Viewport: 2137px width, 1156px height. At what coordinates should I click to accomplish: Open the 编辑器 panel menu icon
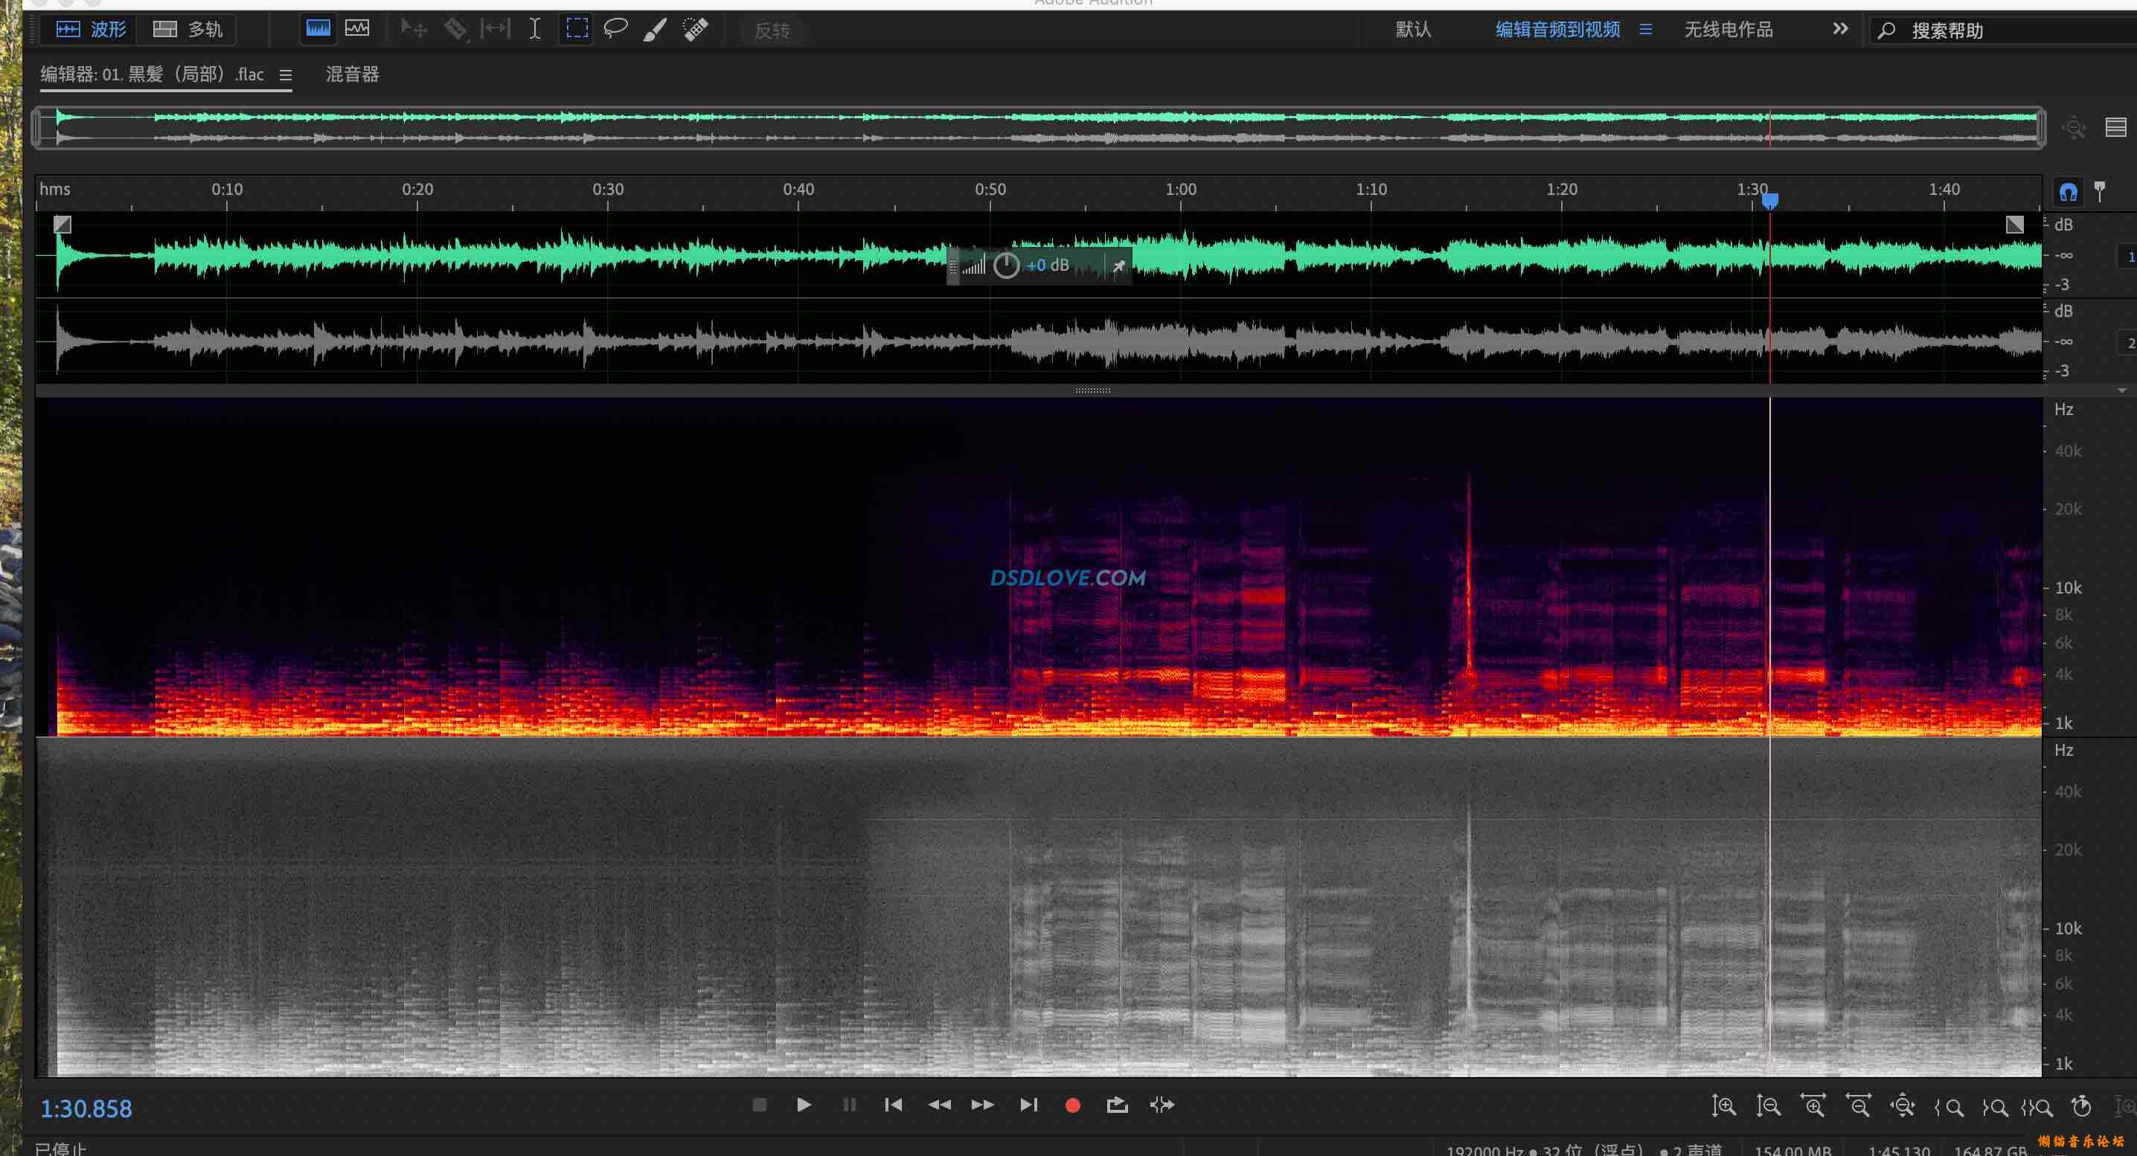(x=286, y=74)
